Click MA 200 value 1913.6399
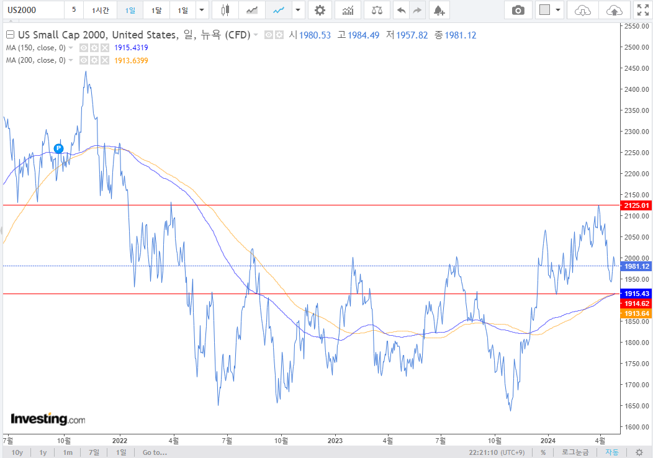 pos(131,60)
